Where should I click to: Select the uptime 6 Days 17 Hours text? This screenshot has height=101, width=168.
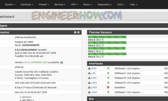(x=36, y=88)
